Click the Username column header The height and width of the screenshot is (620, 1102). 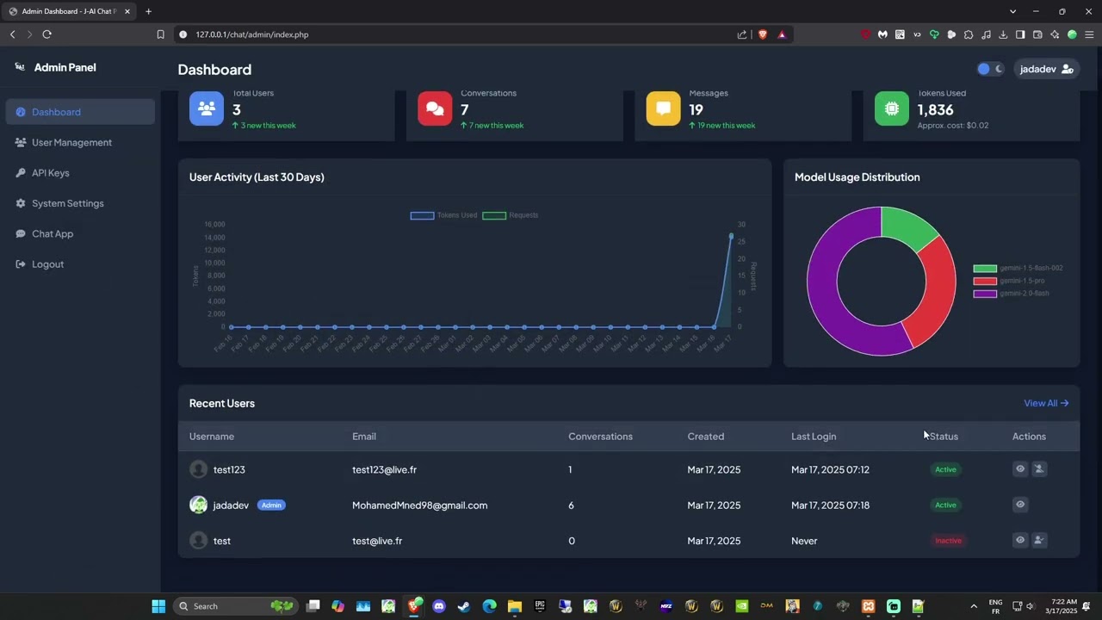point(212,437)
